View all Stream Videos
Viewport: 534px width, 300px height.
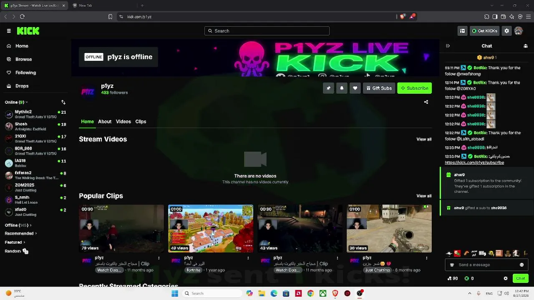coord(424,139)
